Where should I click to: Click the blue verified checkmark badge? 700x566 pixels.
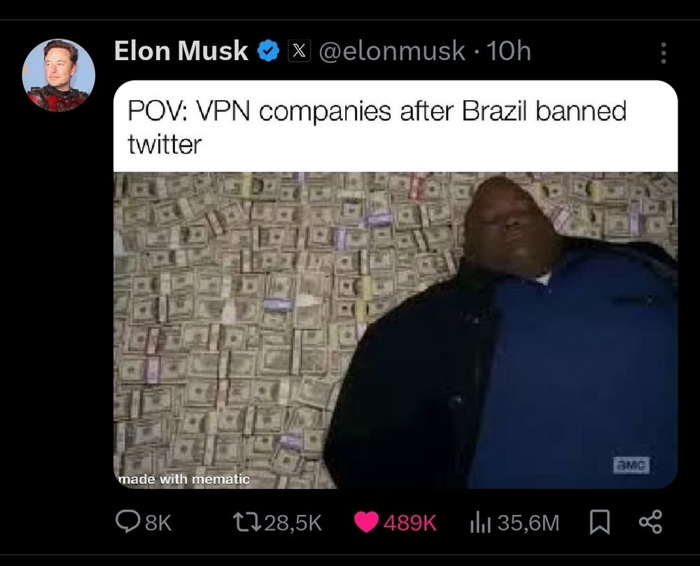(x=268, y=50)
